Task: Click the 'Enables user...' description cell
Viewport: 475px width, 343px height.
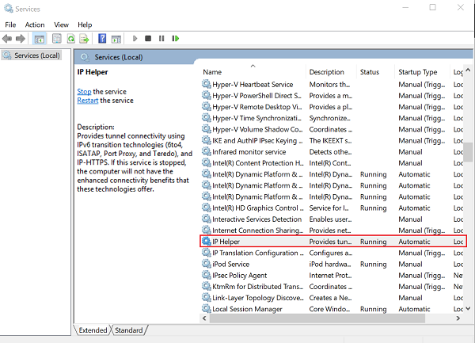Action: pos(330,219)
